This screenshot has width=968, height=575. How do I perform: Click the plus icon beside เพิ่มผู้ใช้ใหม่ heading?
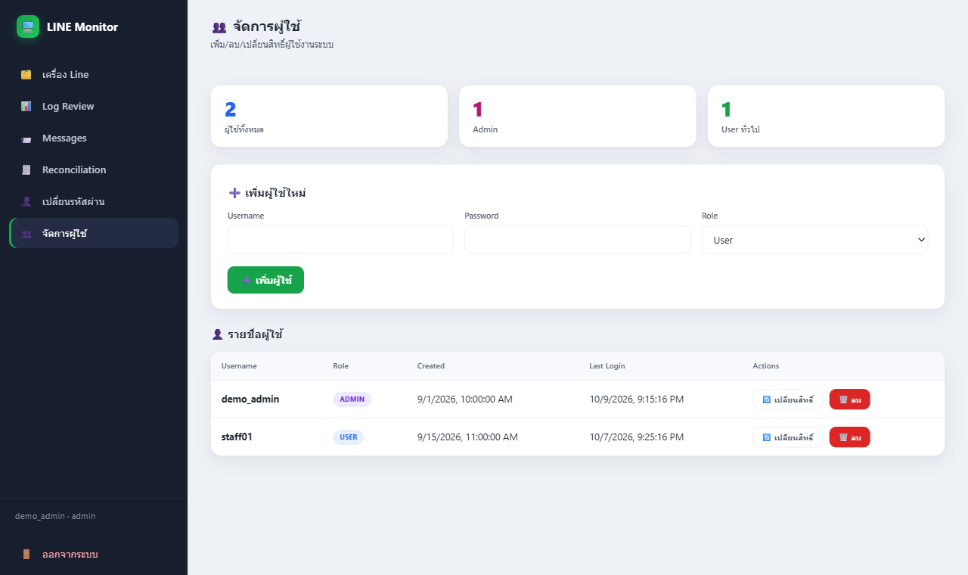[234, 193]
